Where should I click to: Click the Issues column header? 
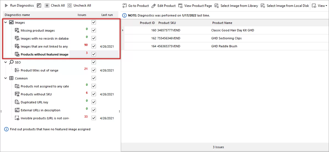[x=82, y=15]
